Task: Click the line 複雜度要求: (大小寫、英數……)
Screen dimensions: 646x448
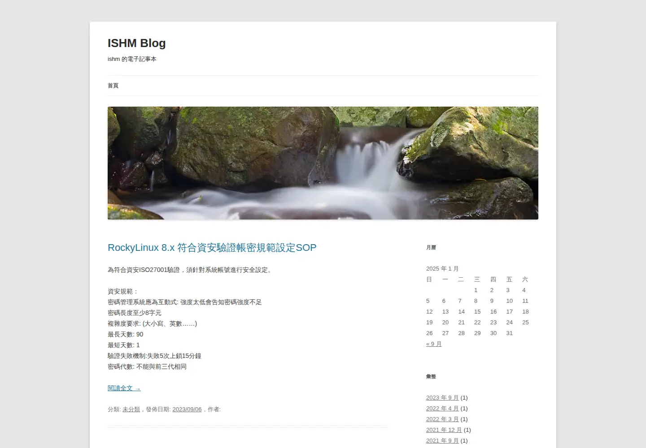Action: click(x=153, y=323)
